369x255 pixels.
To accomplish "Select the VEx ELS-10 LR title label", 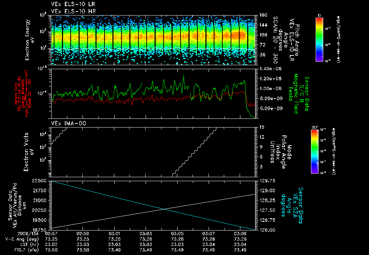I will (x=73, y=4).
